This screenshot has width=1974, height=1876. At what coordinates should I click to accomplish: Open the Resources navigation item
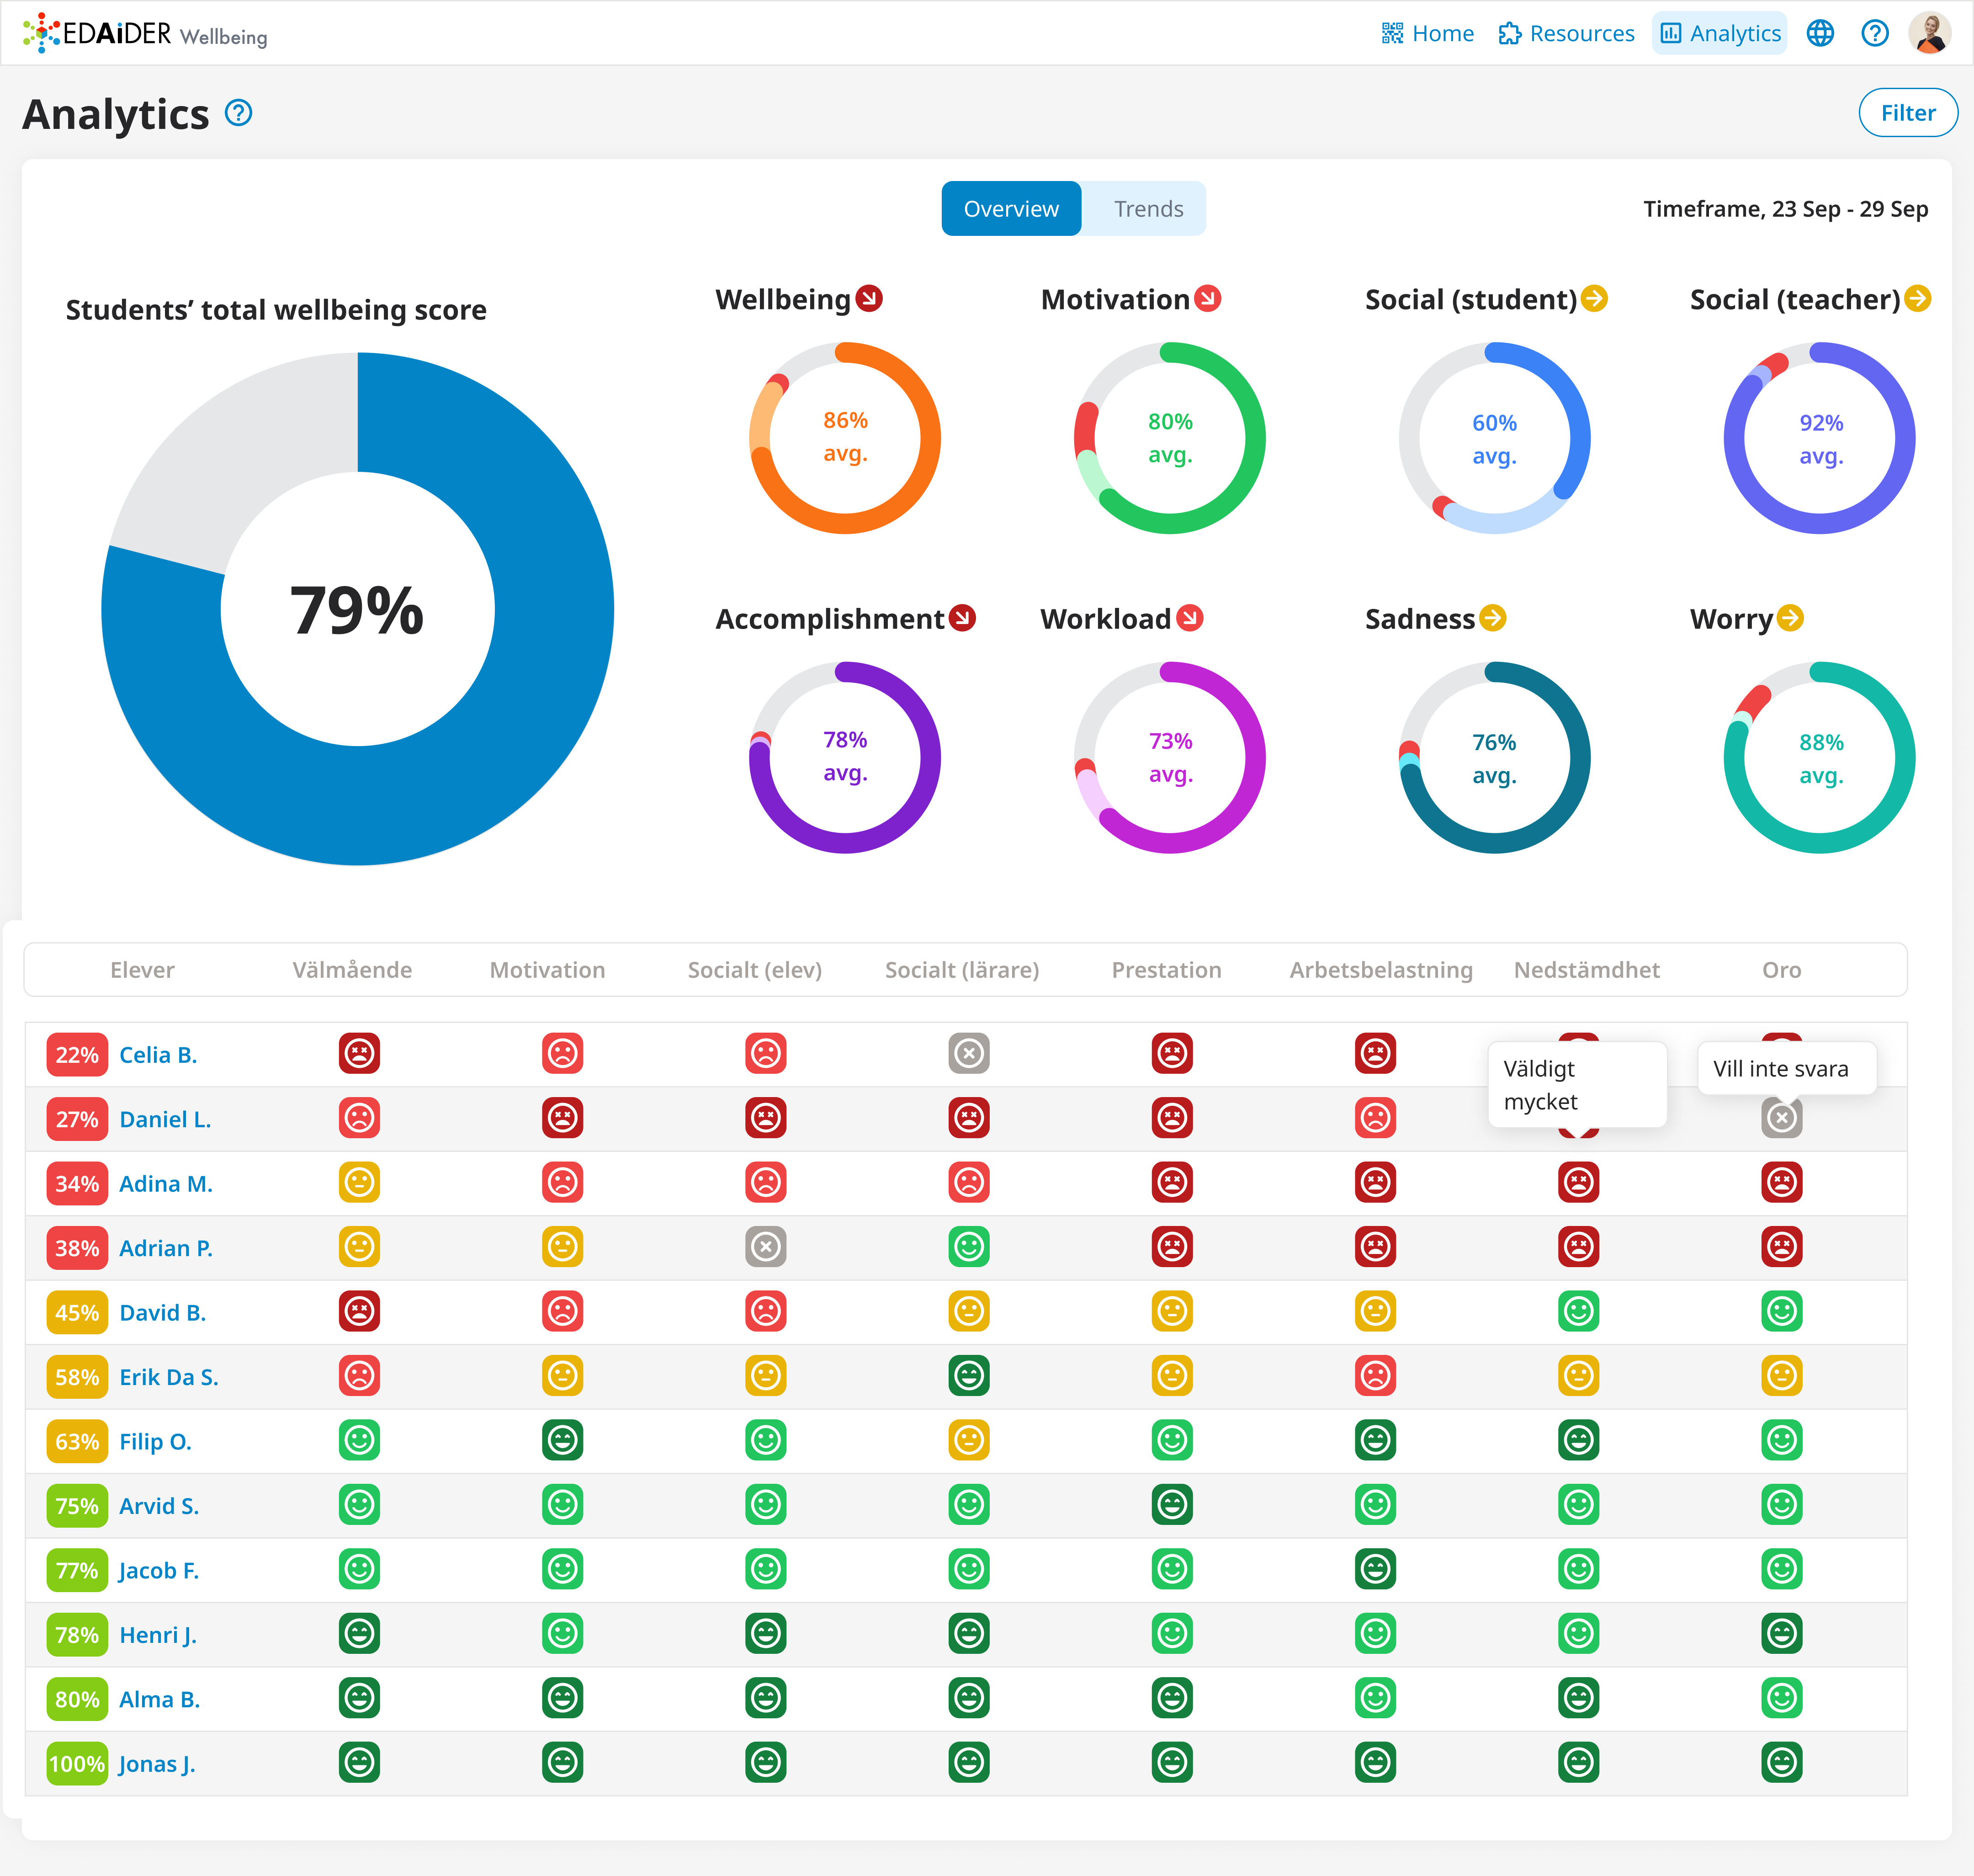tap(1566, 33)
